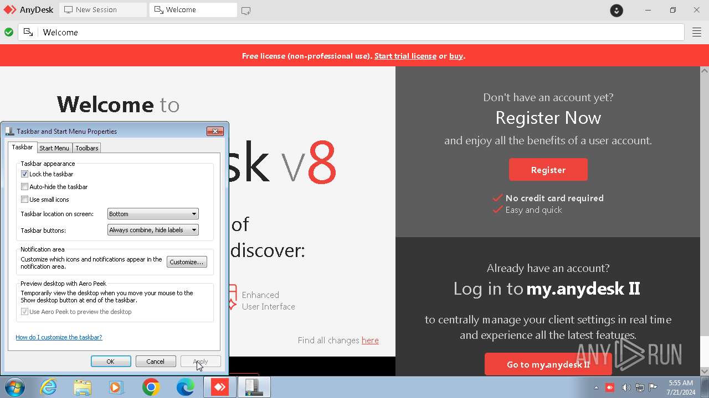The width and height of the screenshot is (709, 398).
Task: Show hidden tray icons arrow
Action: (x=597, y=387)
